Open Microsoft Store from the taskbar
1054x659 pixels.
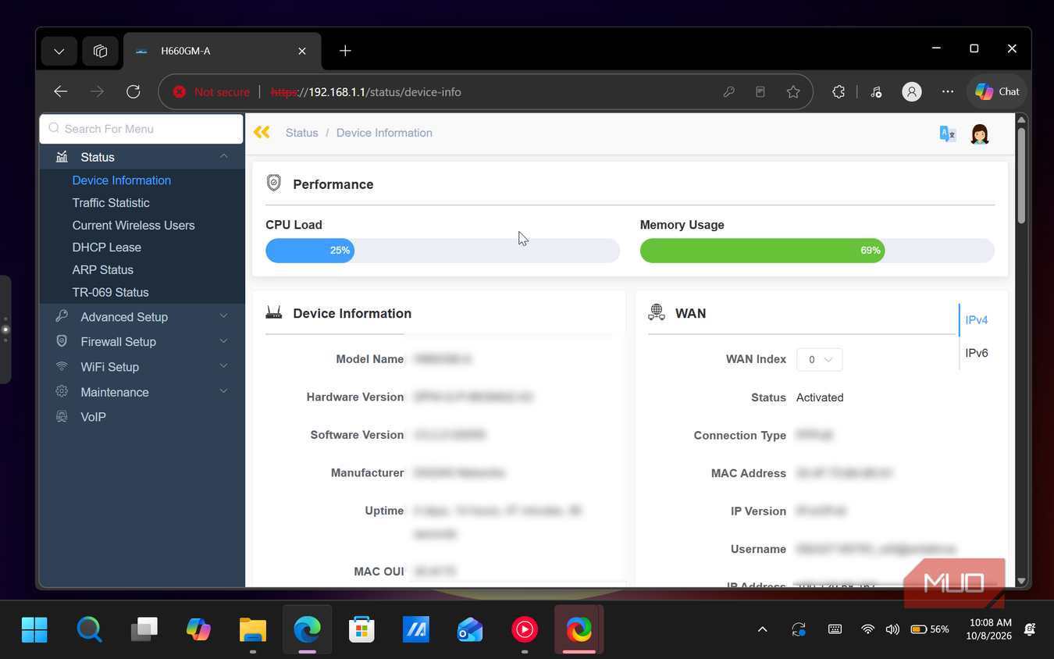pyautogui.click(x=361, y=629)
